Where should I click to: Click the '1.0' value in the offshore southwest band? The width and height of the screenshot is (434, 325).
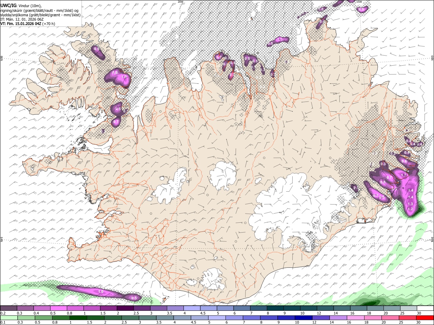(101, 291)
